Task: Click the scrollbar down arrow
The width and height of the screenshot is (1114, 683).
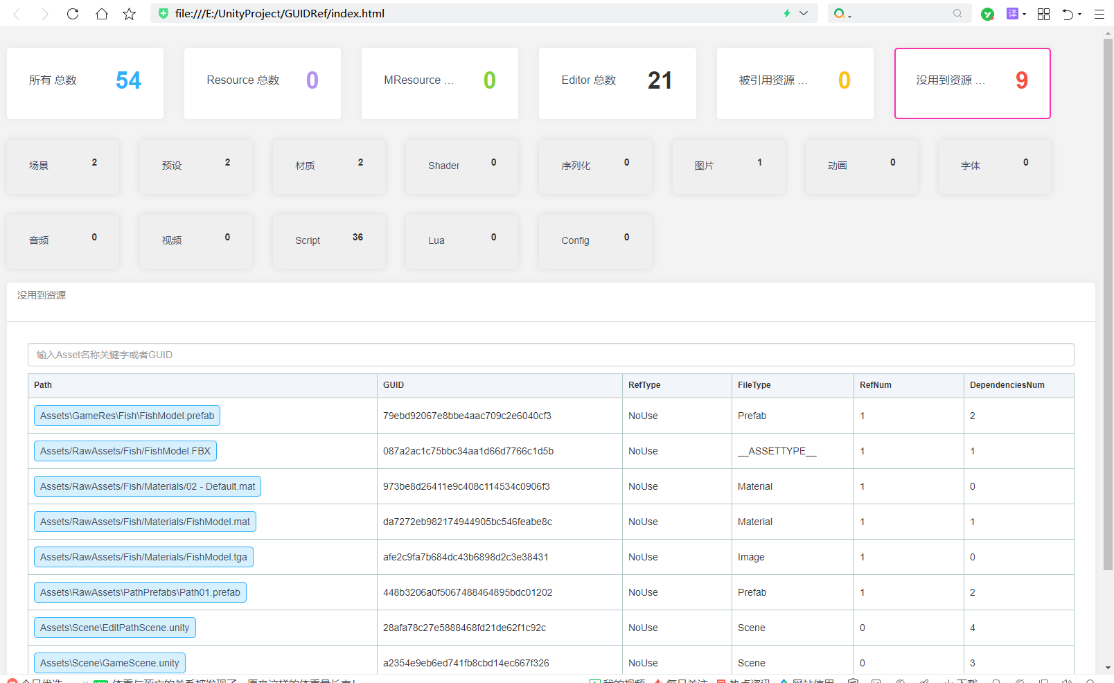Action: point(1108,668)
